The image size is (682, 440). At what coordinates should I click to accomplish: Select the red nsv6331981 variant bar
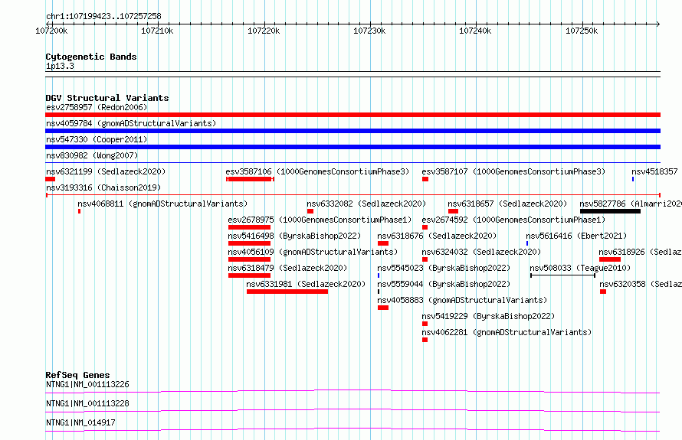[287, 292]
